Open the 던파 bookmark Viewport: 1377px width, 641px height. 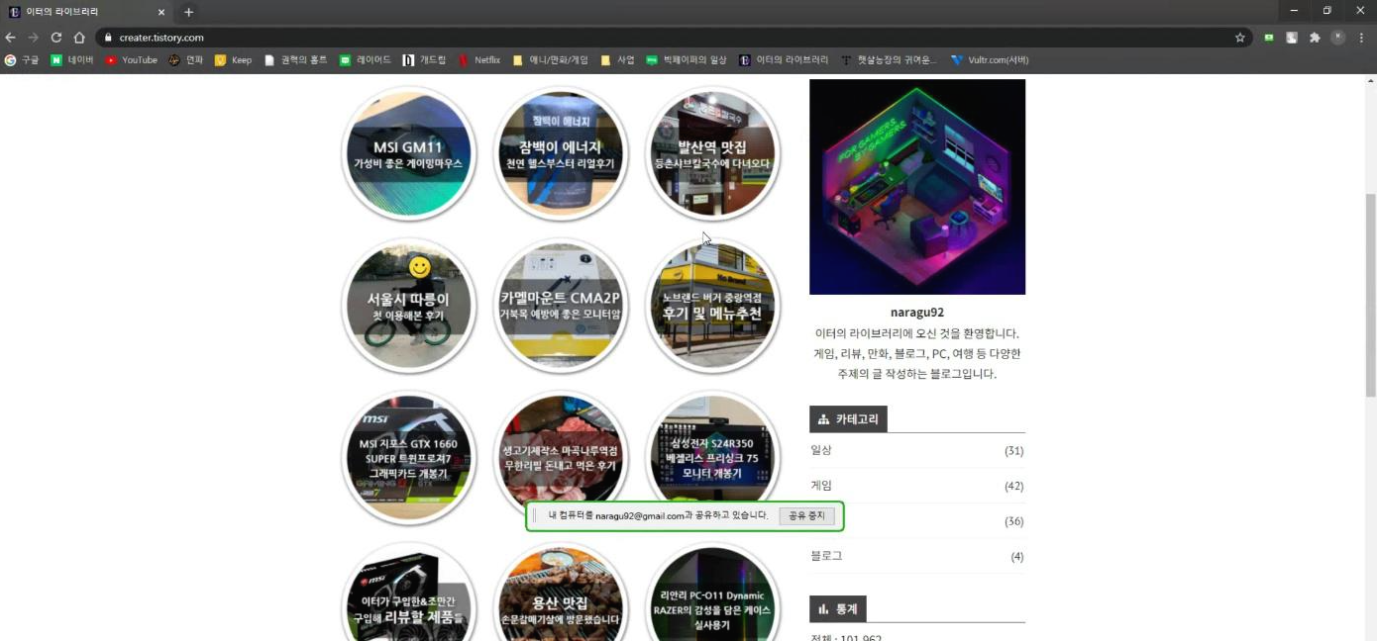tap(186, 60)
